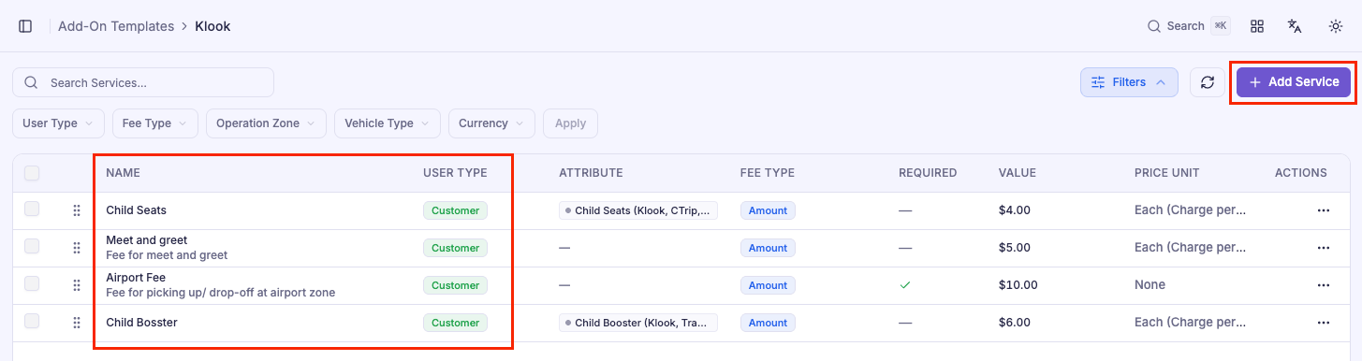Check the Child Seats row checkbox
The height and width of the screenshot is (361, 1362).
32,209
